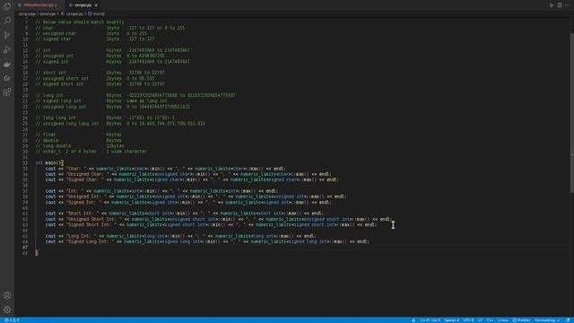Open the Run and Debug view
Viewport: 574px width, 323px height.
coord(7,49)
